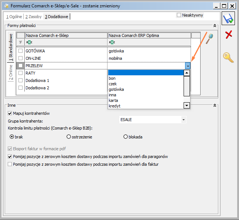Select the PRZELEW row name

[x=34, y=66]
